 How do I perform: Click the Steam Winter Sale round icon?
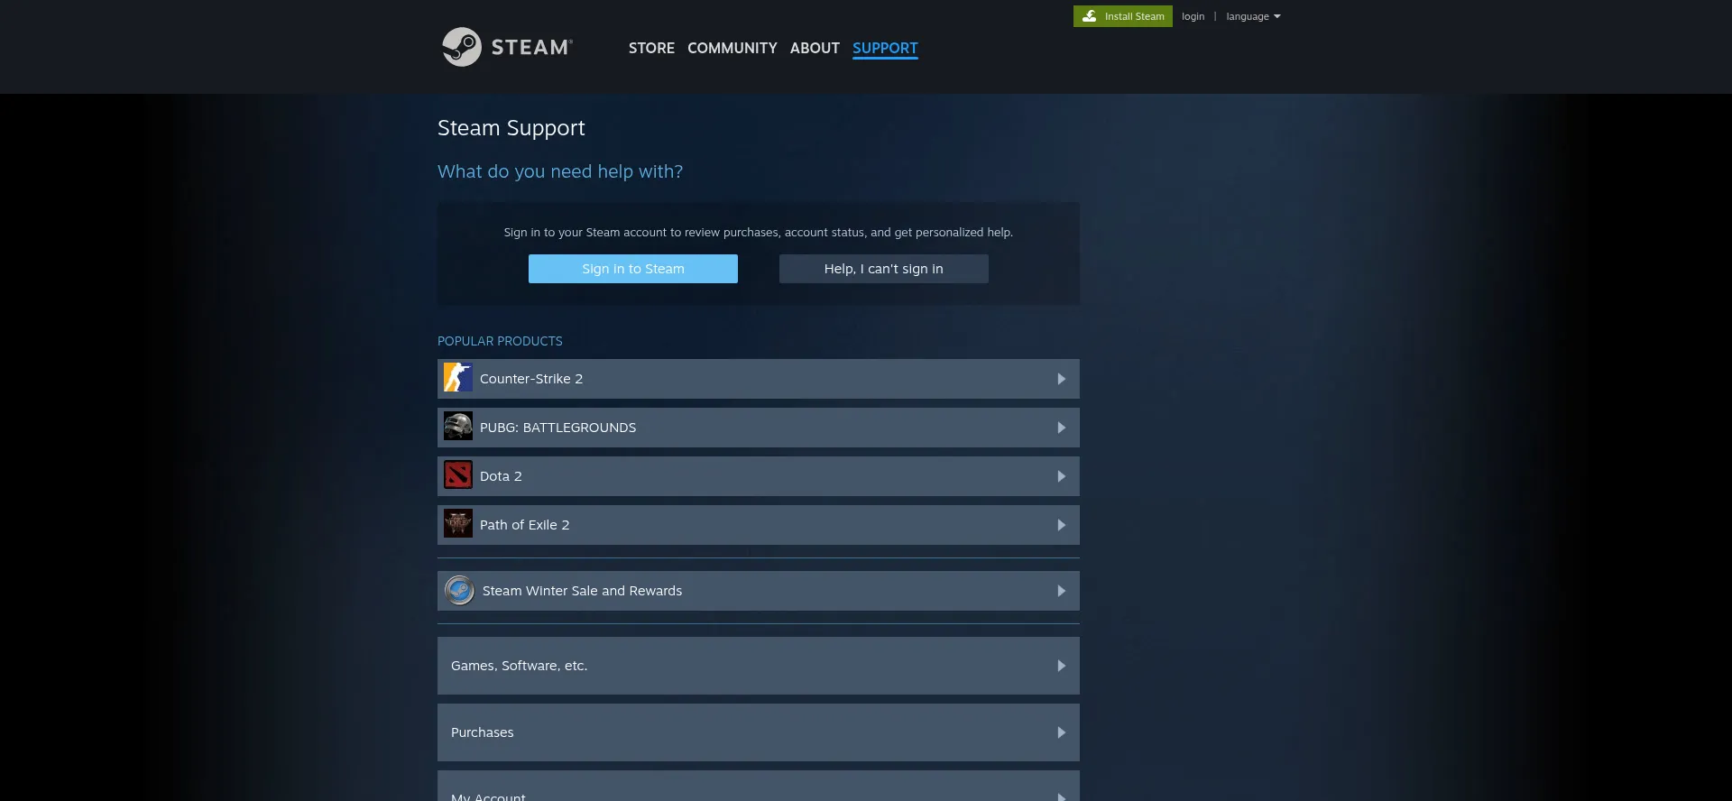coord(459,591)
